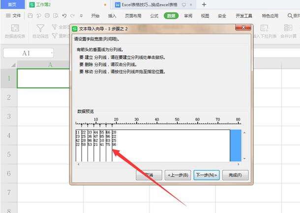Select the highlighted 数据 ribbon tab
The width and height of the screenshot is (300, 213).
[x=171, y=16]
